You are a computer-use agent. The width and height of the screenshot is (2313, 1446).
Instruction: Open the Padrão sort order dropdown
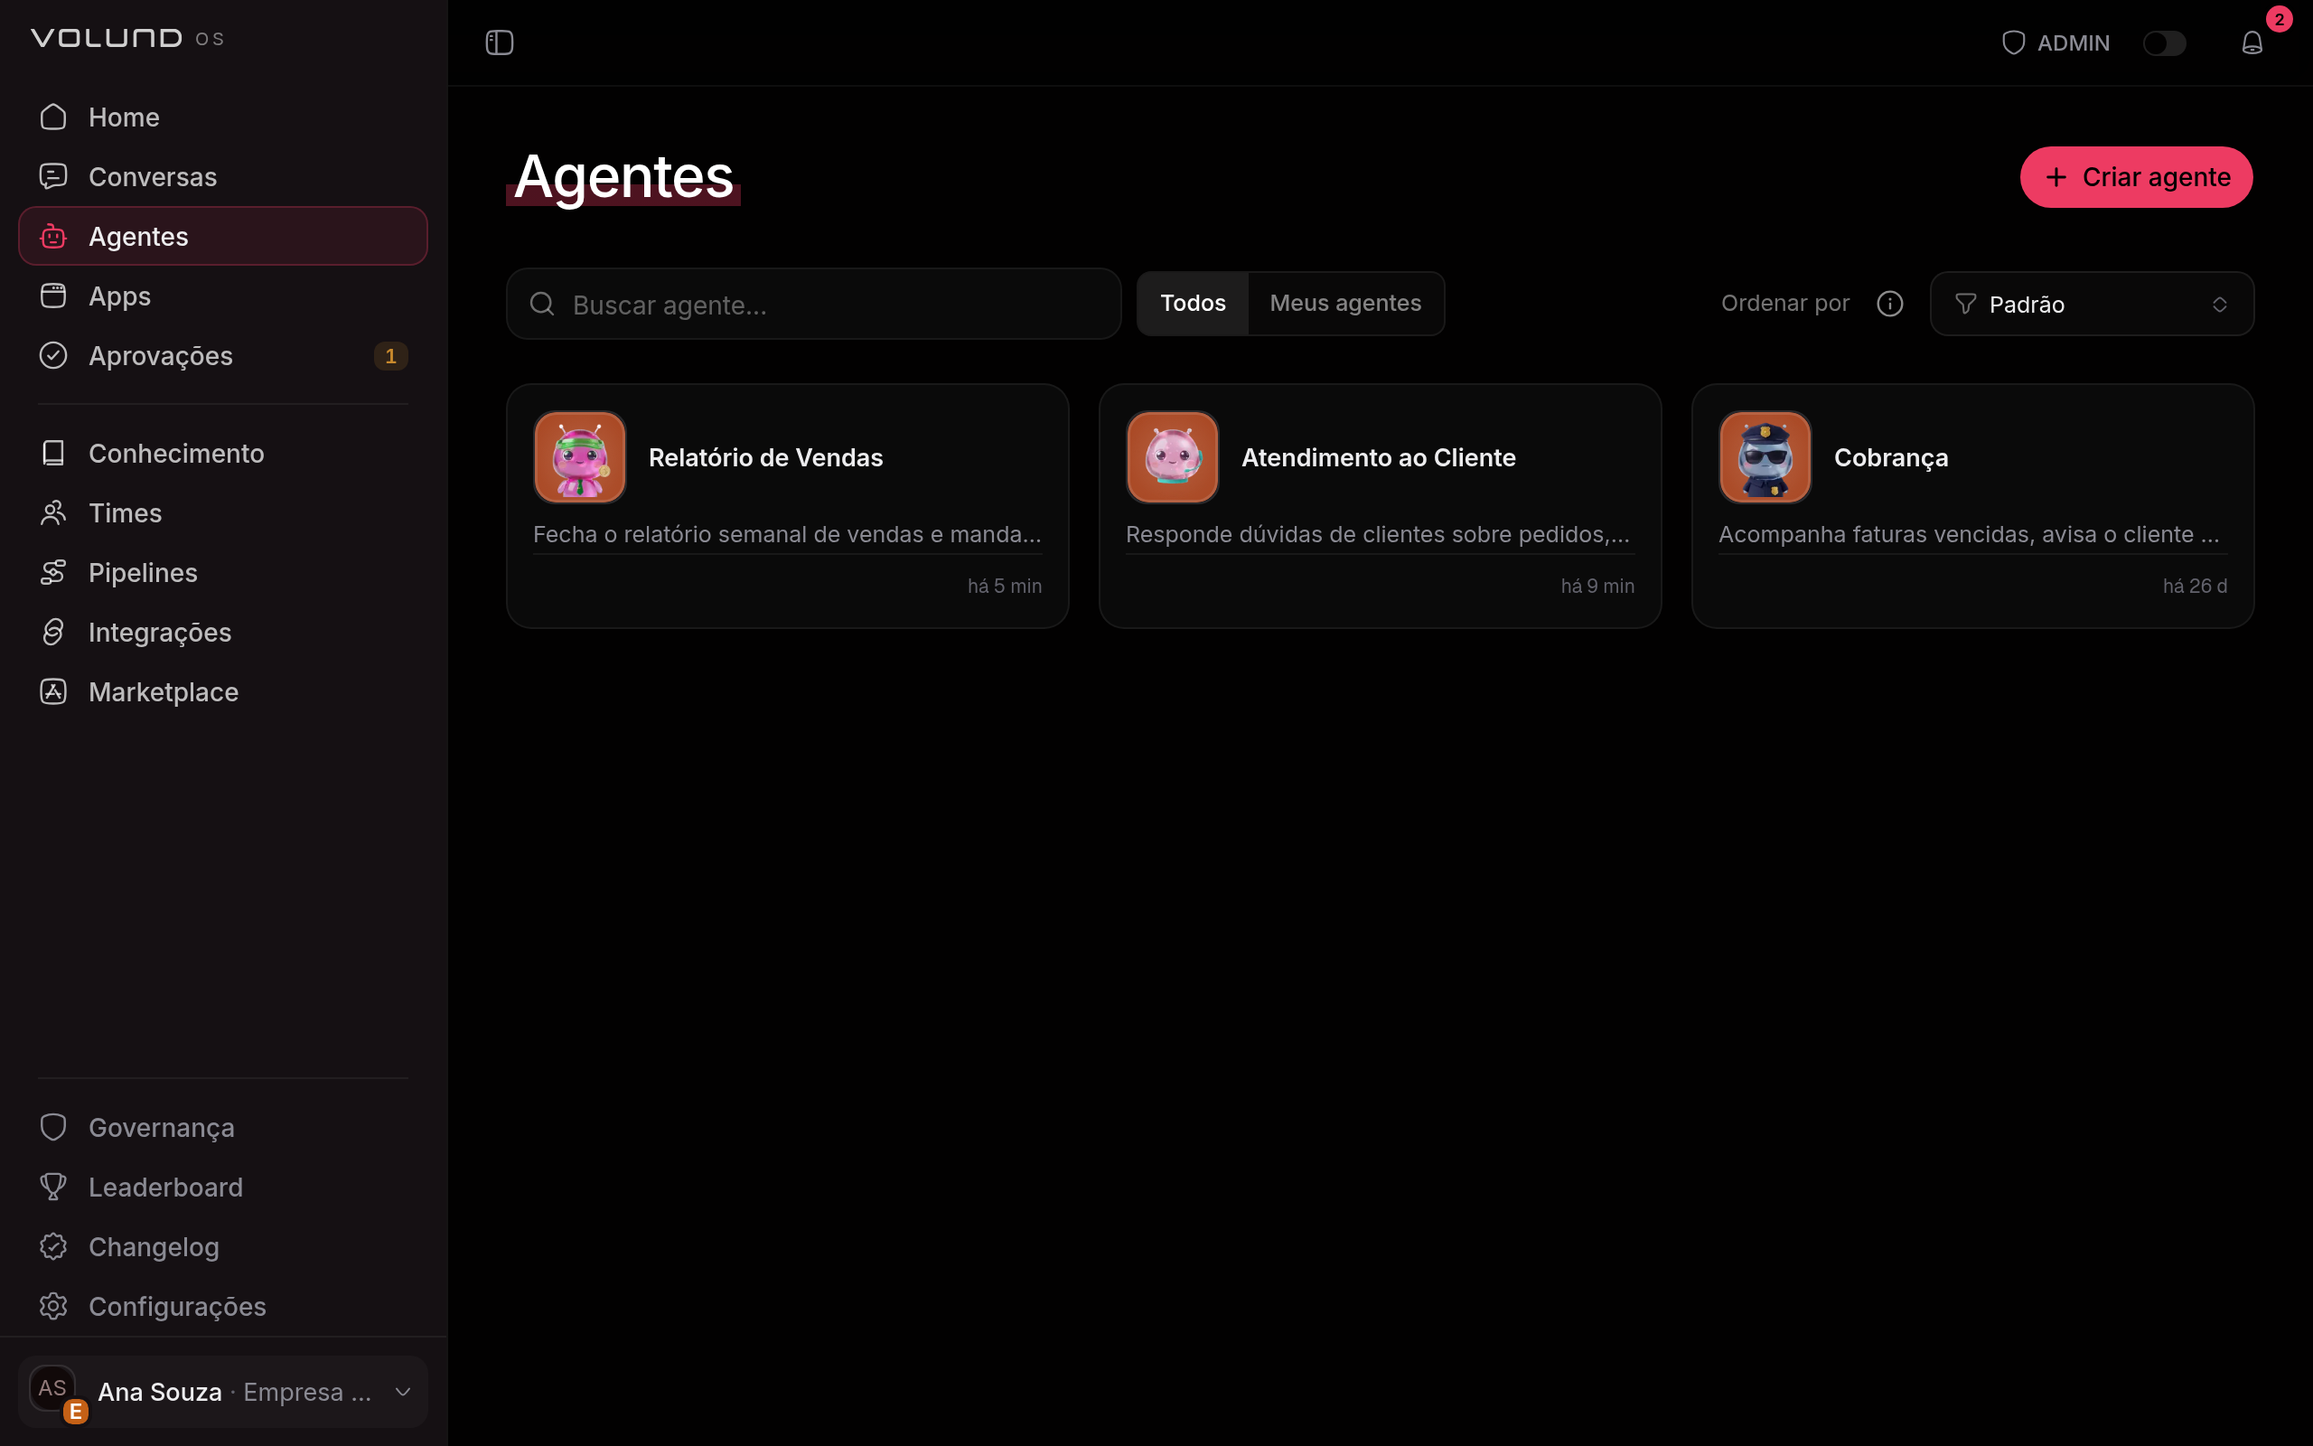(x=2093, y=305)
